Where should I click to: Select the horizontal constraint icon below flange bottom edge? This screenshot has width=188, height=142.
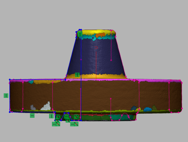coord(32,115)
